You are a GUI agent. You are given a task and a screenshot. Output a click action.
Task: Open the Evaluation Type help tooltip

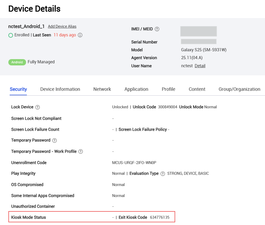163,173
